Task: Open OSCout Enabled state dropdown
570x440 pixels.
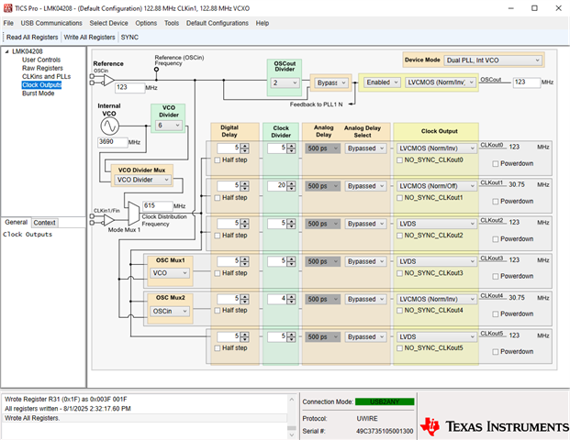Action: point(381,82)
